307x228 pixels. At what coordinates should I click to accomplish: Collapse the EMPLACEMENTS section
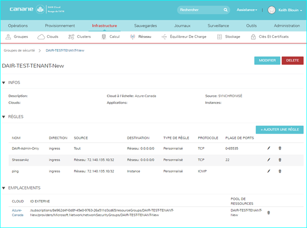4,188
